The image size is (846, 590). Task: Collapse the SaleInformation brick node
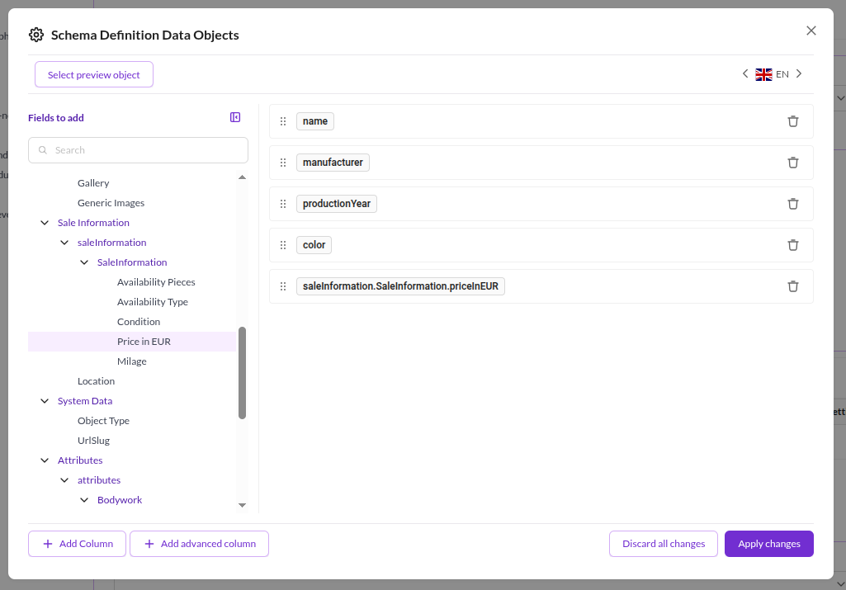pos(84,262)
